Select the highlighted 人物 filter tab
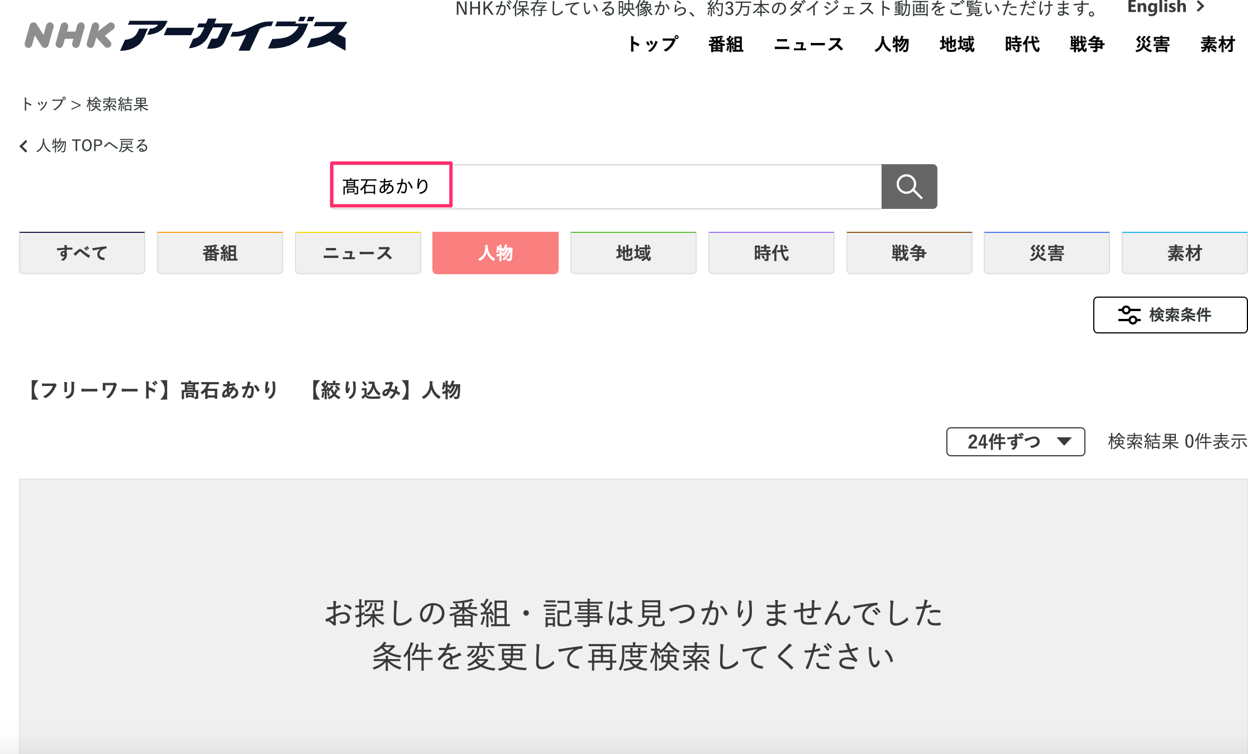 (x=496, y=253)
